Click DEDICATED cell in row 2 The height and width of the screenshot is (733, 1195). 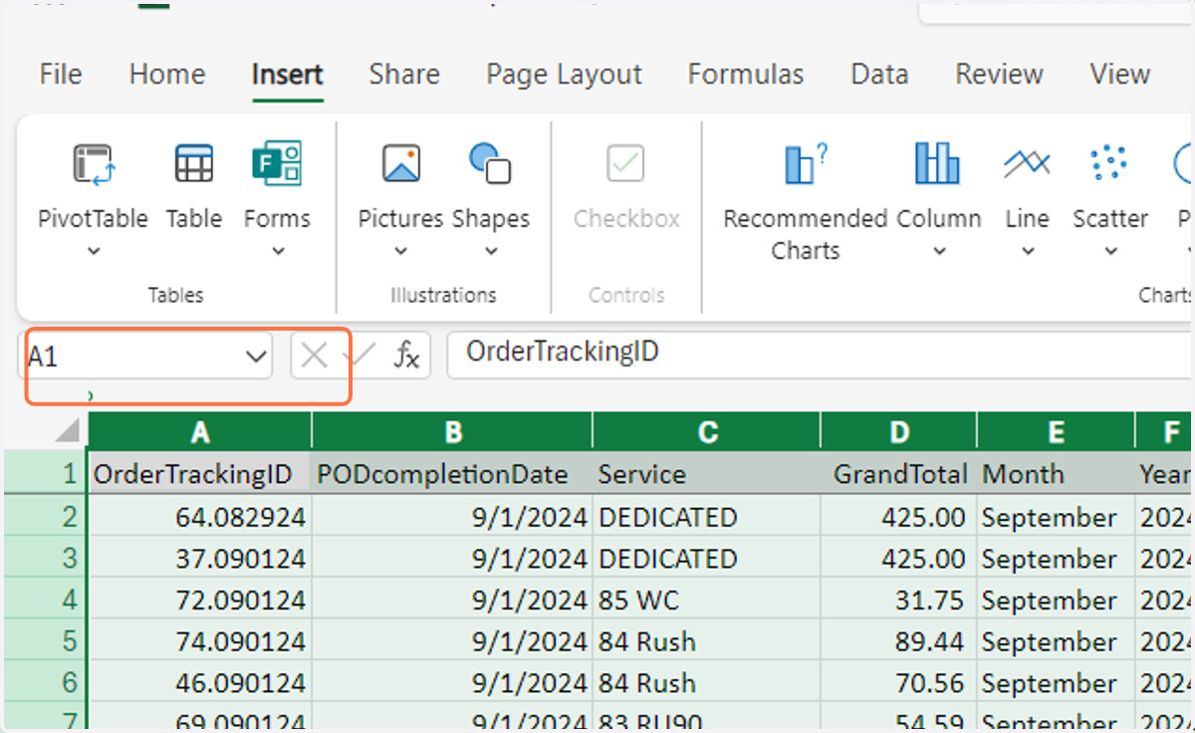tap(707, 518)
